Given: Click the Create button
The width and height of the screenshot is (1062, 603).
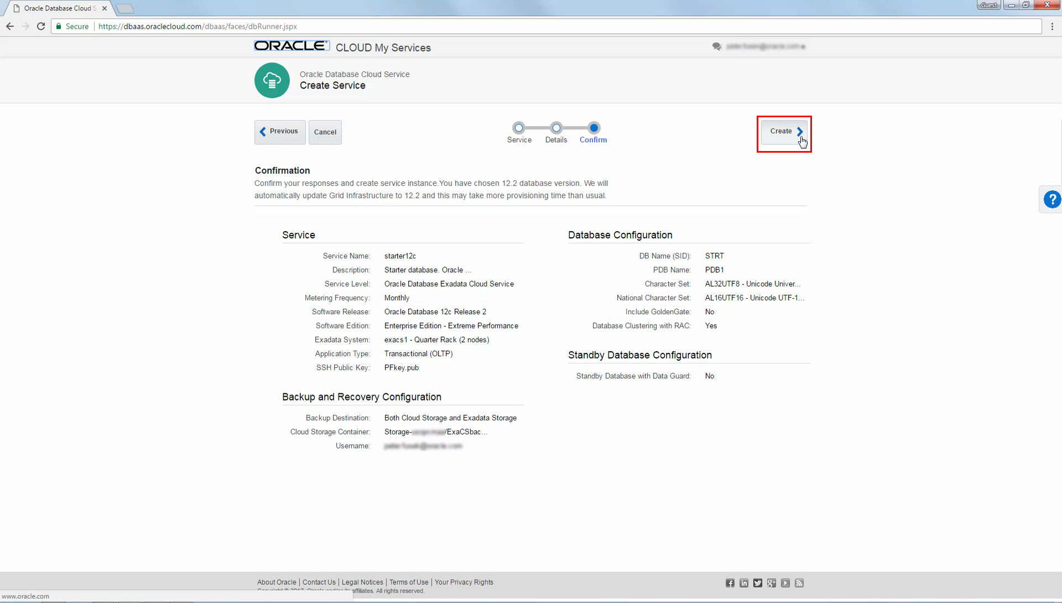Looking at the screenshot, I should tap(784, 132).
